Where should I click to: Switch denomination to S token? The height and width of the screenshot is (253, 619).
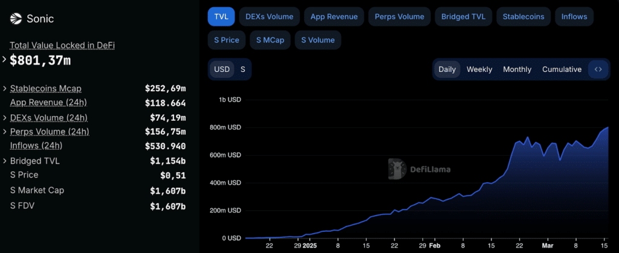click(x=243, y=69)
